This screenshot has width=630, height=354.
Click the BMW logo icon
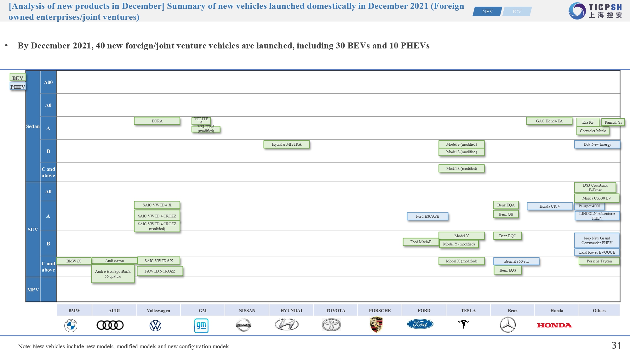pyautogui.click(x=71, y=325)
